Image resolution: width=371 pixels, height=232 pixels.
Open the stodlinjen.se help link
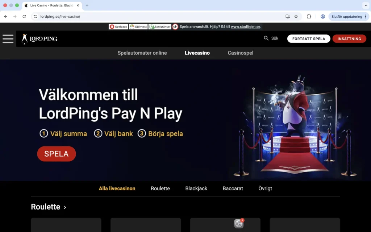point(246,26)
